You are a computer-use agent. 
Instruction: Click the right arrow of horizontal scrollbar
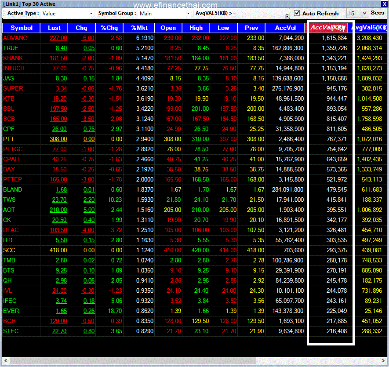pos(383,360)
